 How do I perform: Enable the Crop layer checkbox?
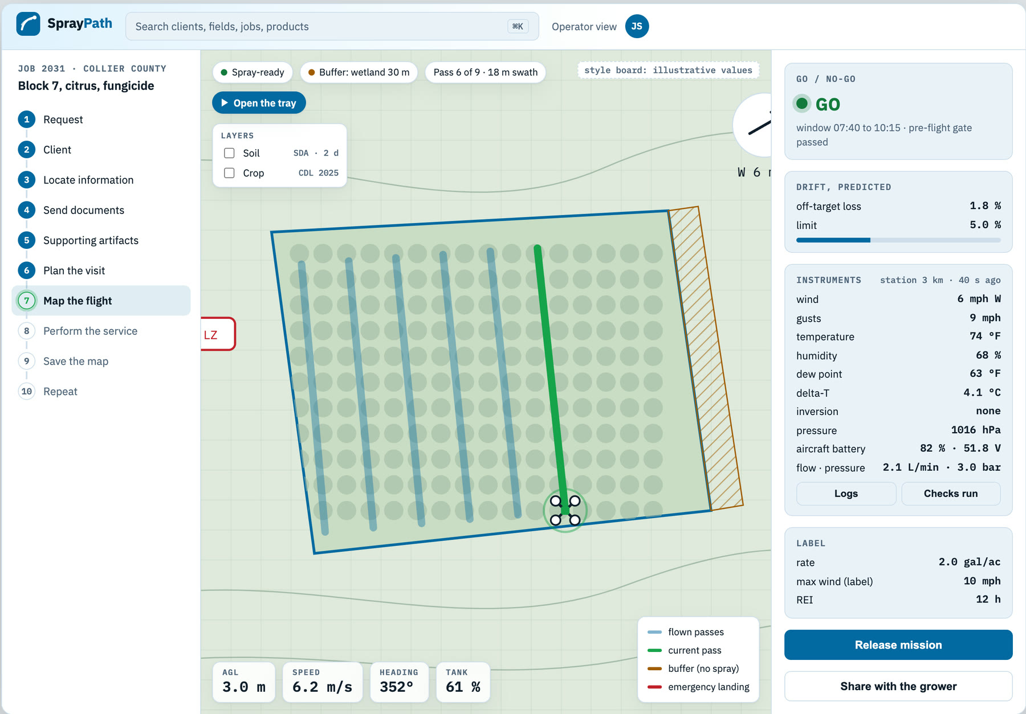pos(229,173)
